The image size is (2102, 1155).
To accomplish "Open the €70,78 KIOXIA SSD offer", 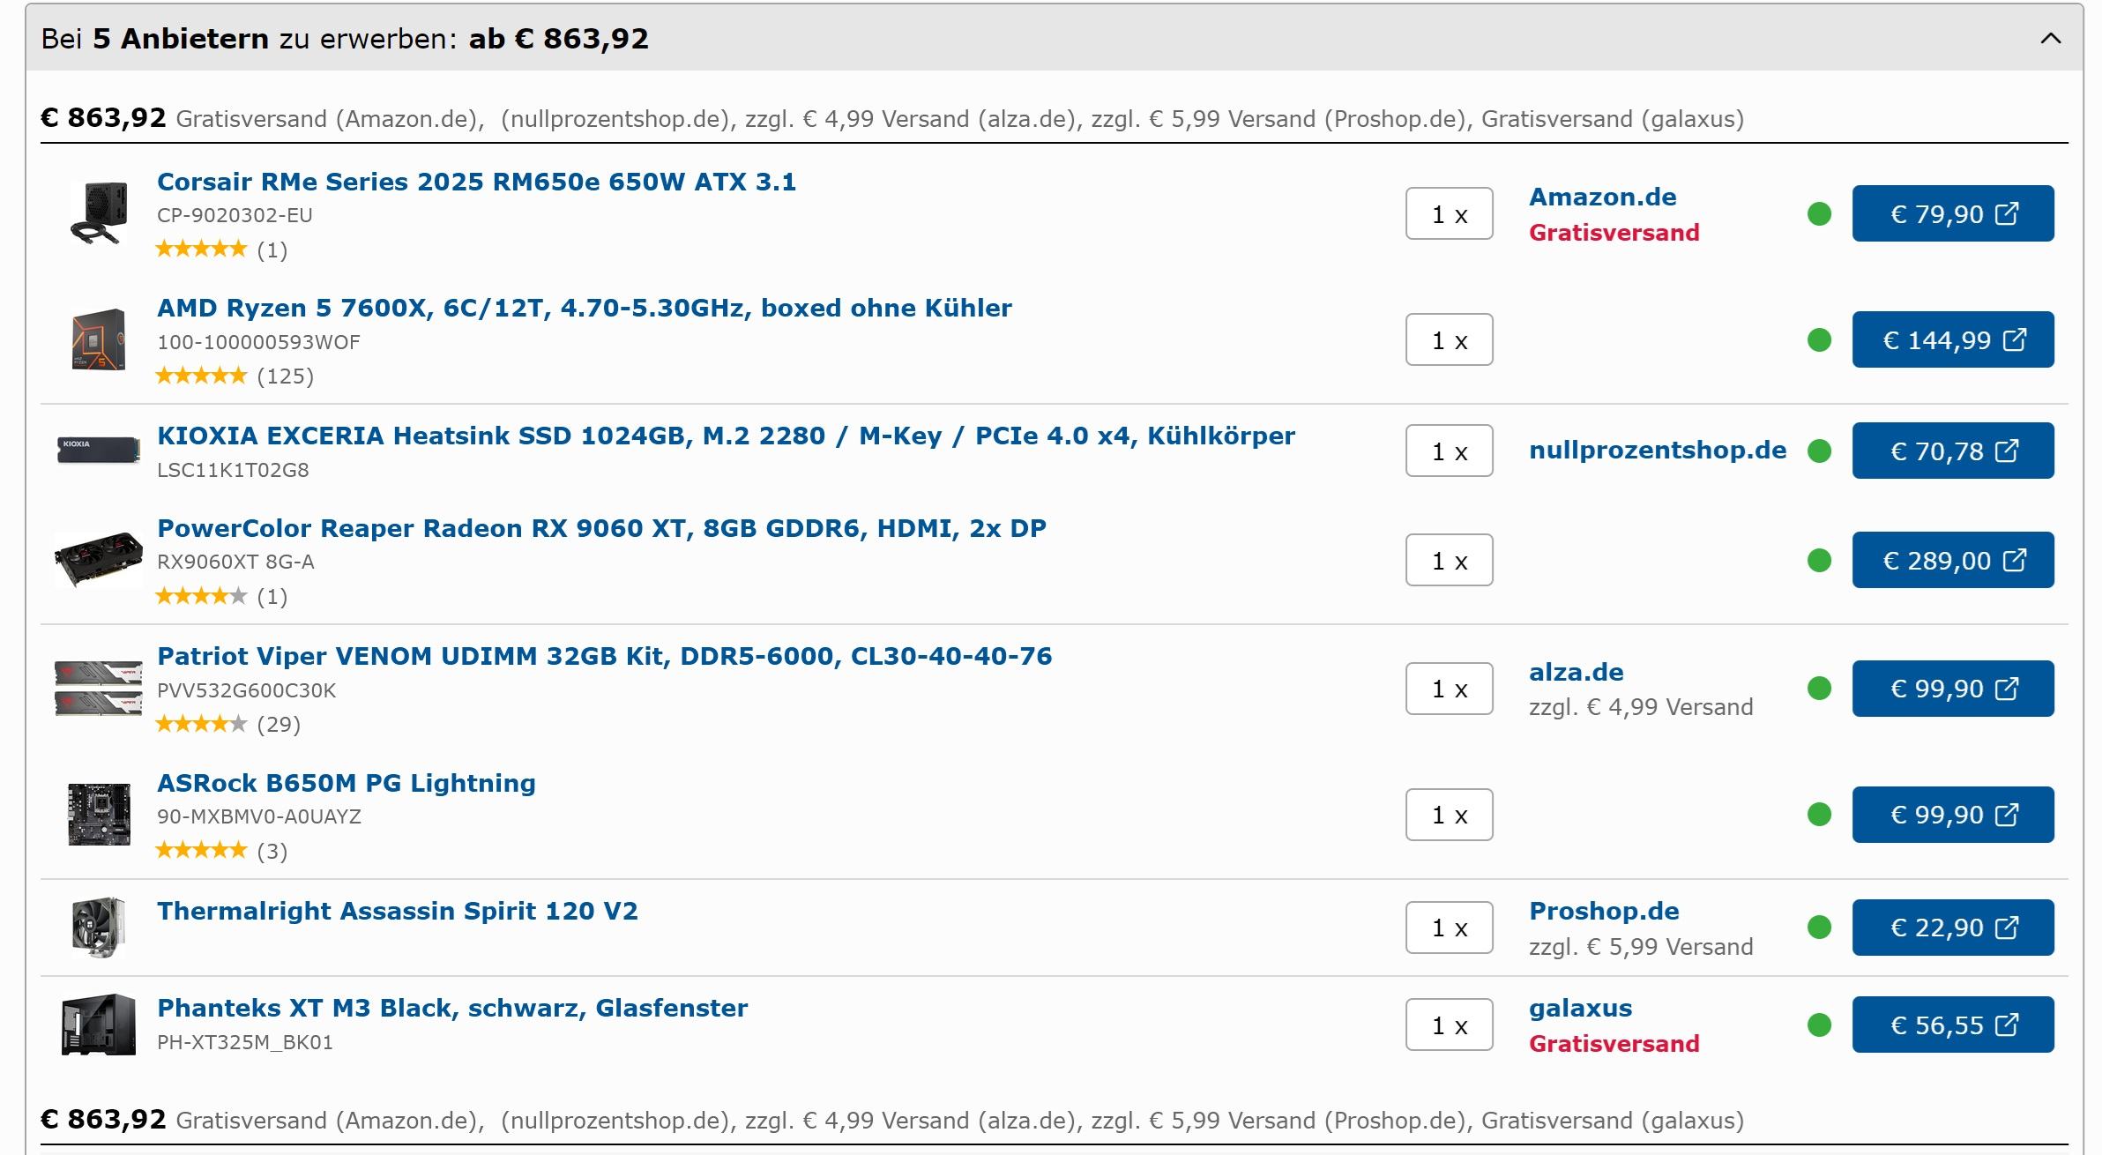I will (1952, 451).
